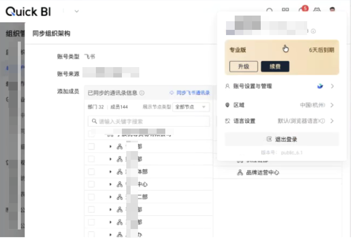Expand the tree row ending 体部

pos(110,171)
